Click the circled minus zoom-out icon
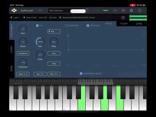This screenshot has height=117, width=156. (123, 18)
